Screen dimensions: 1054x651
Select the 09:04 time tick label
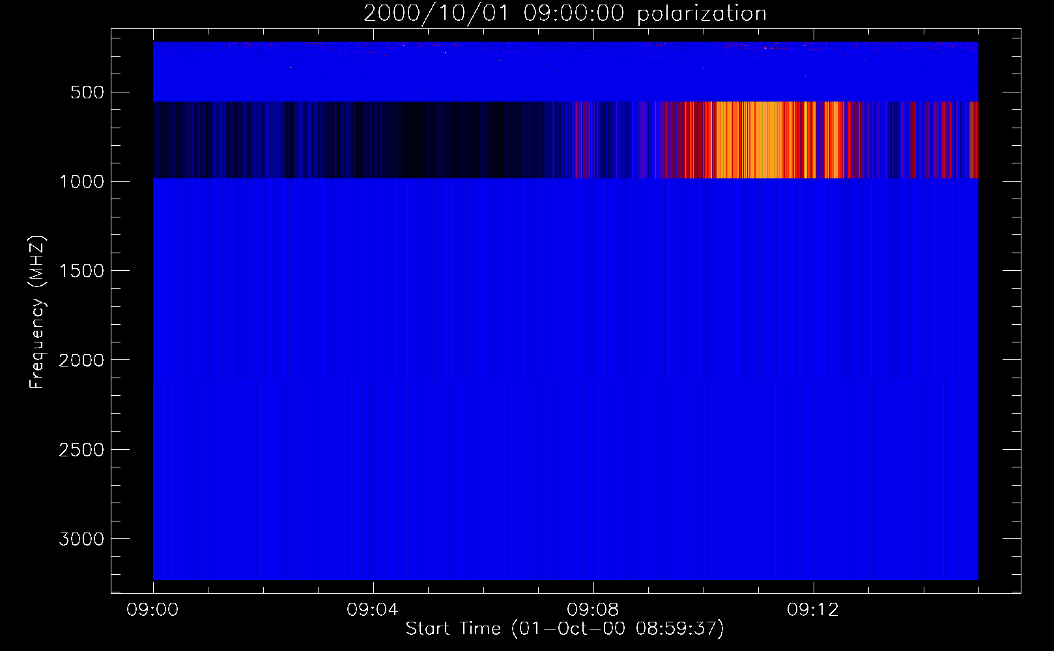click(x=373, y=610)
